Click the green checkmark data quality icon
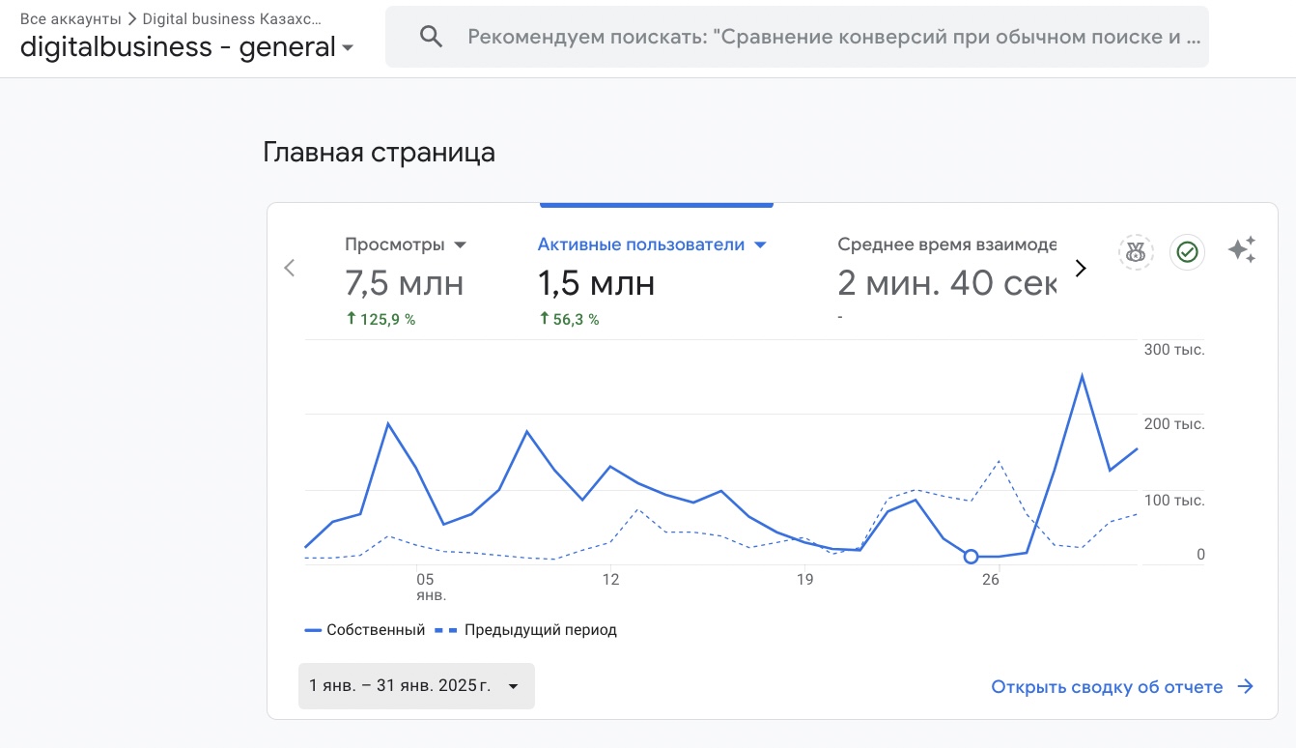Image resolution: width=1296 pixels, height=748 pixels. click(x=1187, y=252)
